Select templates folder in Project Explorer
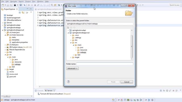This screenshot has height=102, width=182. 15,40
